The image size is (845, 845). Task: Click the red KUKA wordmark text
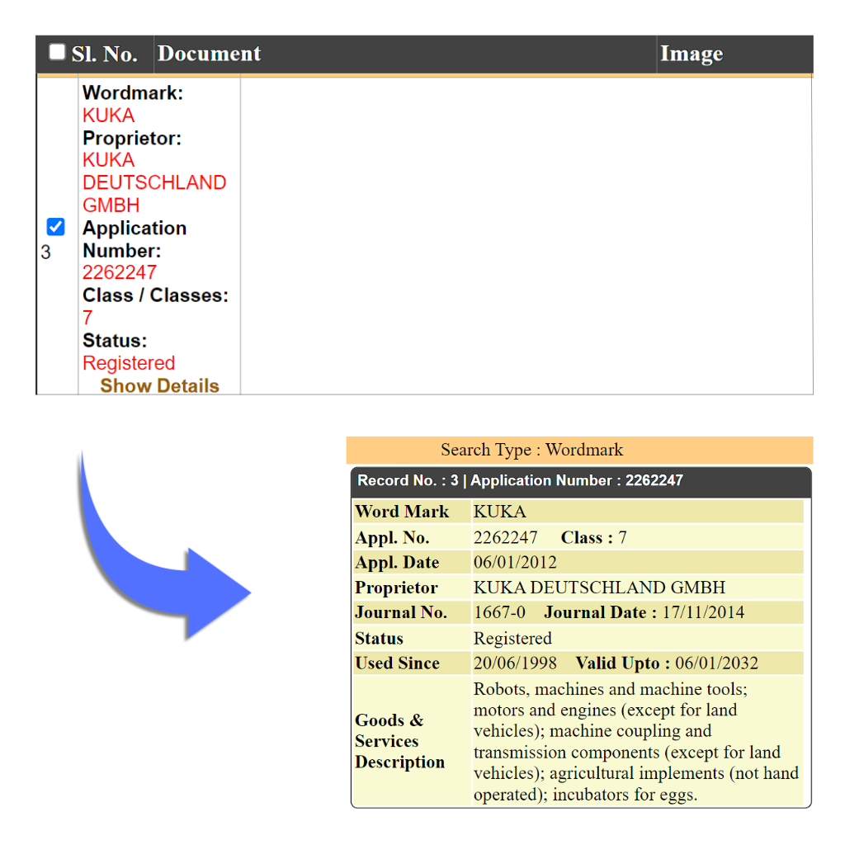point(108,116)
